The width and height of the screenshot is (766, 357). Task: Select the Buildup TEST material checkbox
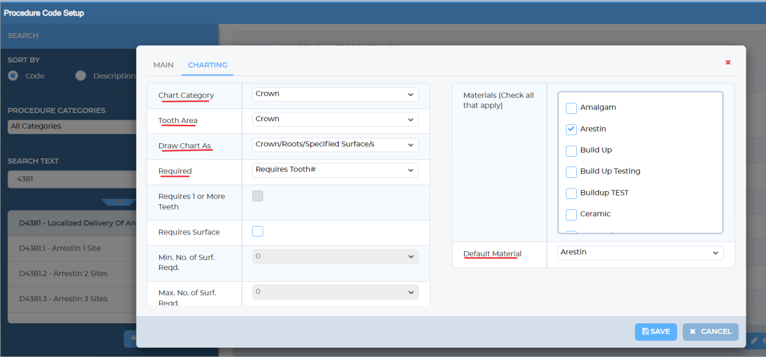click(571, 194)
